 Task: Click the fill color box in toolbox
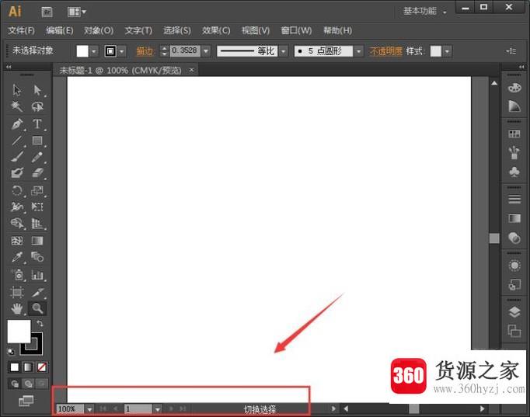coord(19,332)
